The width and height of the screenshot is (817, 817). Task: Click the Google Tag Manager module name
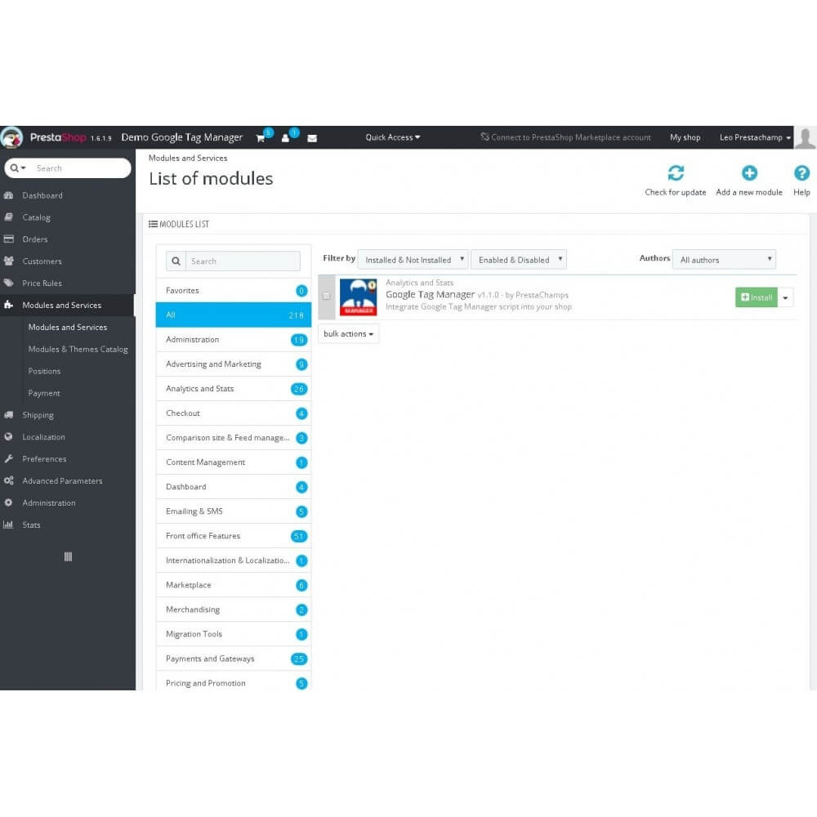pyautogui.click(x=430, y=294)
